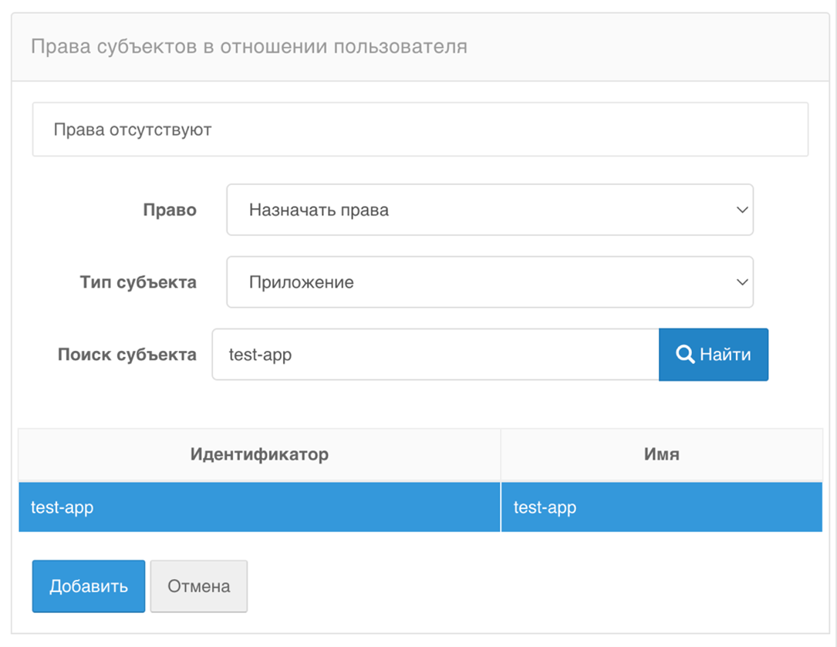
Task: Click the chevron arrow of Право dropdown
Action: (x=742, y=210)
